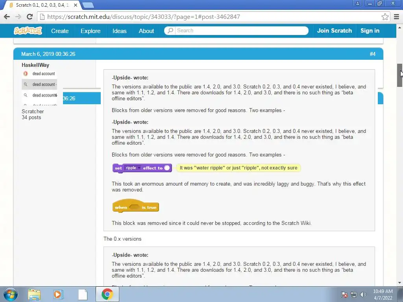The width and height of the screenshot is (403, 302).
Task: Click the empty boolean slot in the when block
Action: [x=134, y=207]
